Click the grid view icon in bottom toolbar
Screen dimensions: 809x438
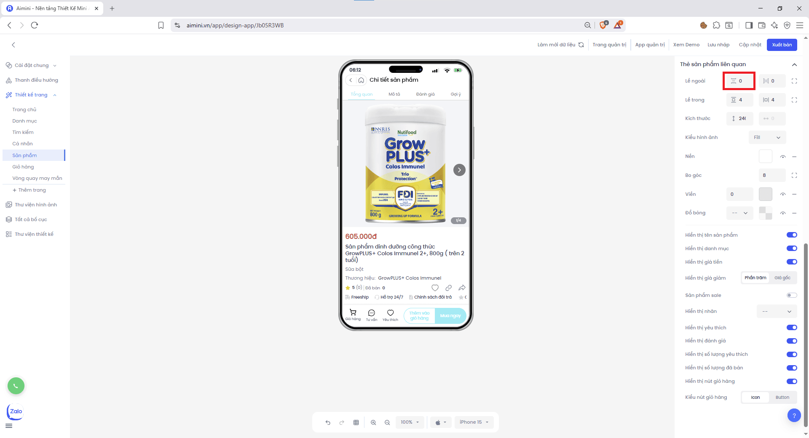click(356, 422)
